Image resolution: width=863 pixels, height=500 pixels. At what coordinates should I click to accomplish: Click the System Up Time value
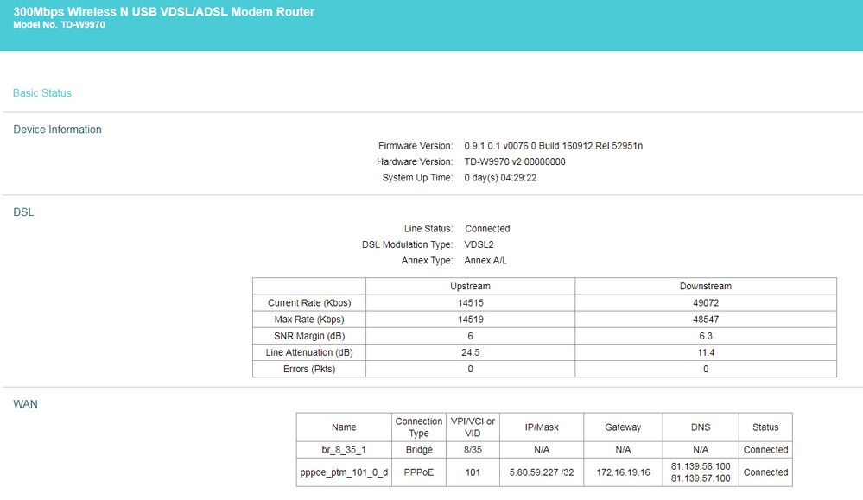500,178
